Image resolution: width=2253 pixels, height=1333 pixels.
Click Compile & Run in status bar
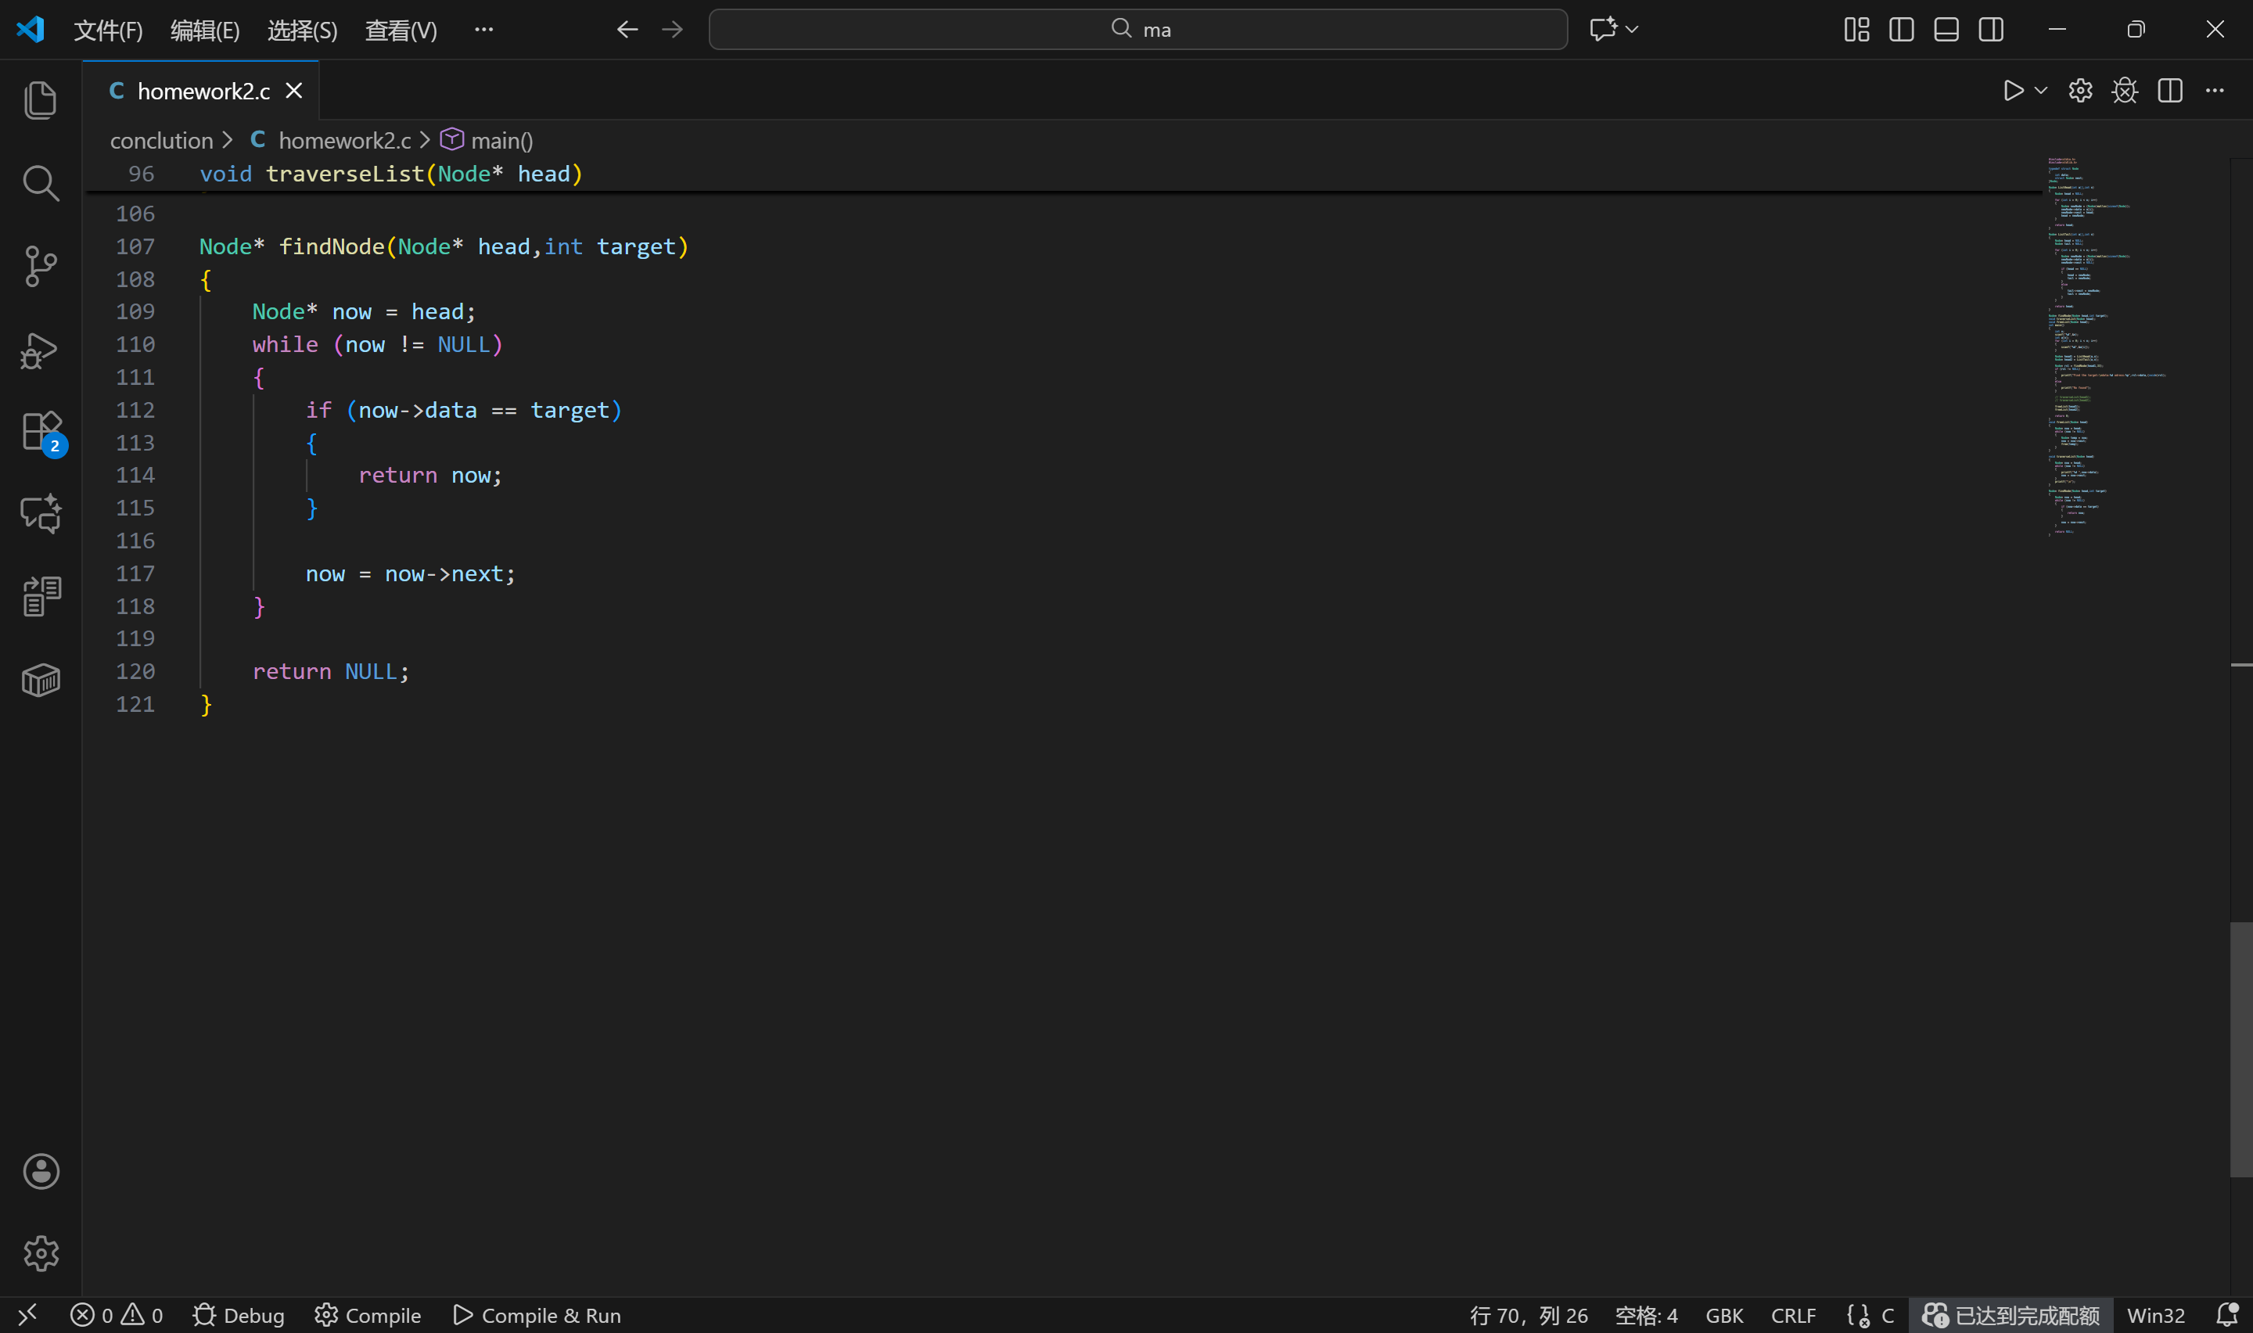click(537, 1315)
